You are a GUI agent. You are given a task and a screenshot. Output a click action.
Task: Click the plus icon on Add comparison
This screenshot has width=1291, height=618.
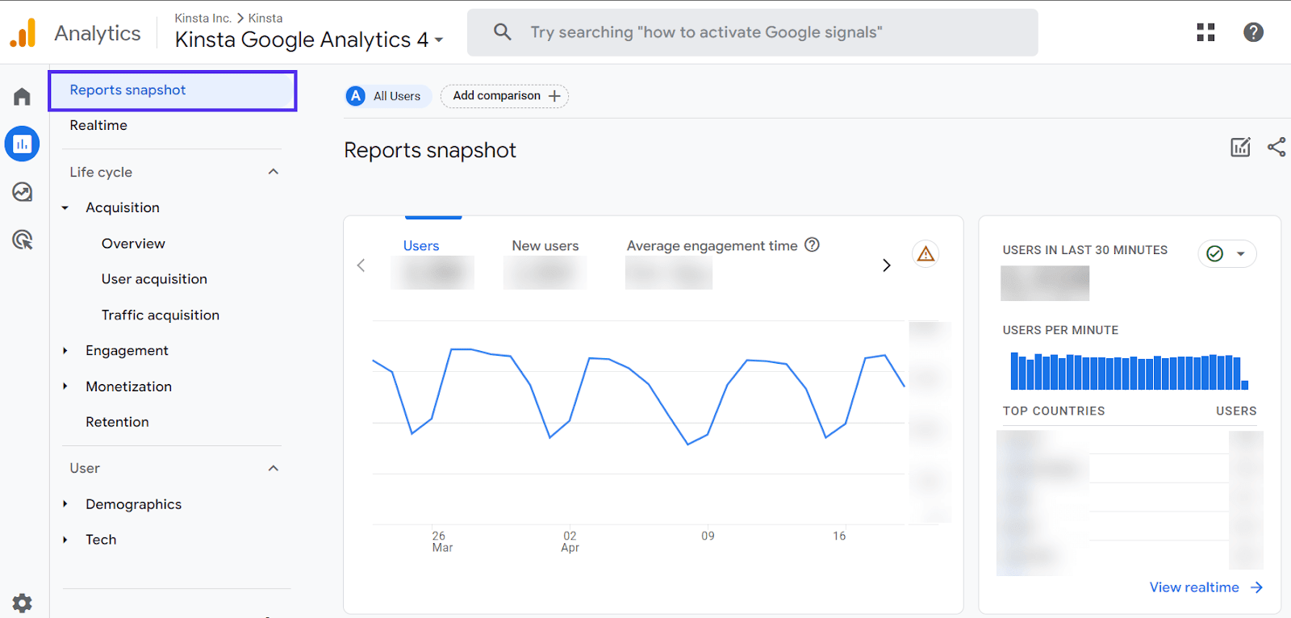tap(554, 96)
